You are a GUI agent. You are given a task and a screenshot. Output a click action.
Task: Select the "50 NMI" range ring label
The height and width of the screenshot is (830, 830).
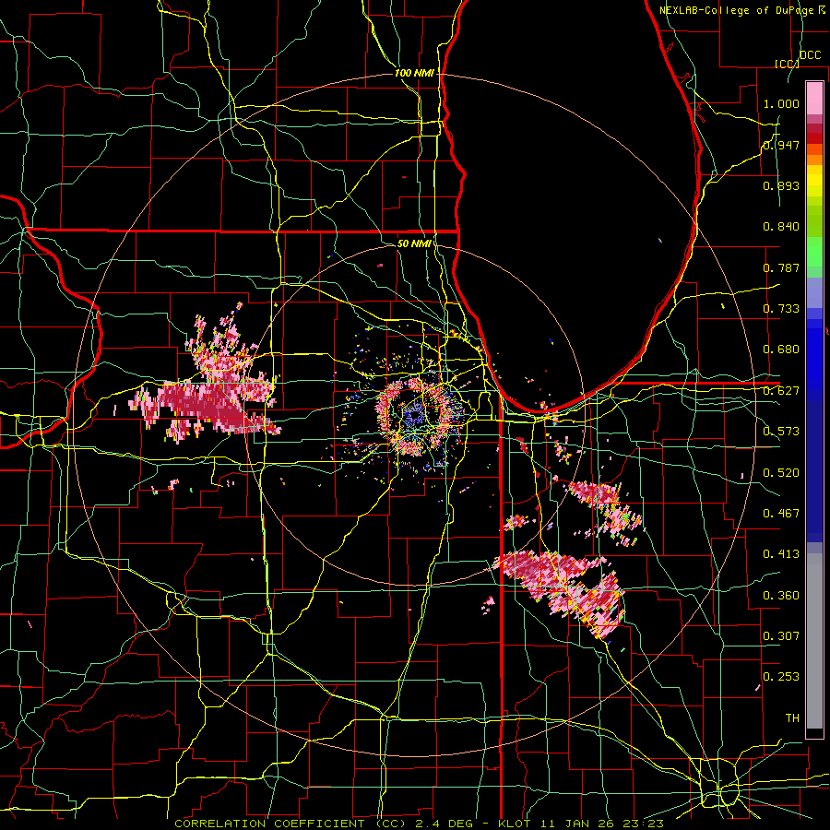point(414,243)
